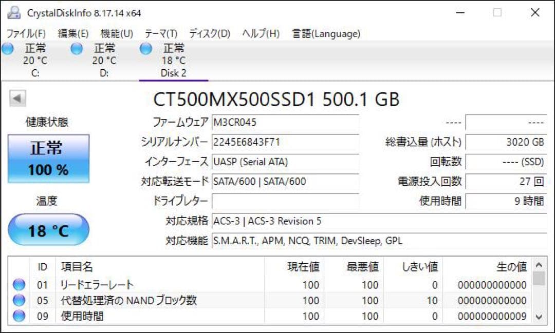Select the 代替処理済の NAND ブロック数 row
The image size is (555, 333).
pos(270,301)
